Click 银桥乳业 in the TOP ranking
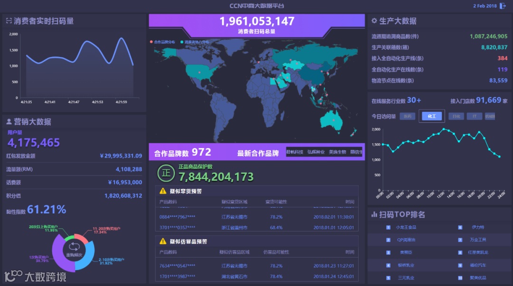The width and height of the screenshot is (513, 286). [x=406, y=265]
